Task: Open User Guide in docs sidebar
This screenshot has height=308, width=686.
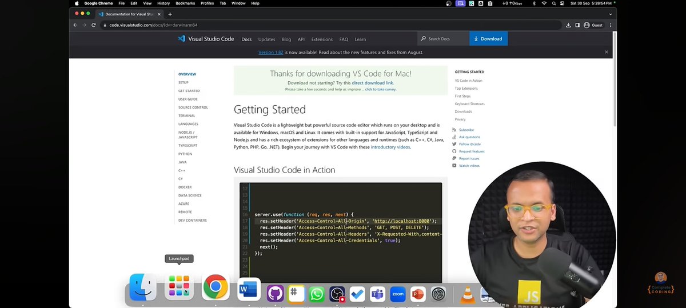Action: click(x=188, y=99)
